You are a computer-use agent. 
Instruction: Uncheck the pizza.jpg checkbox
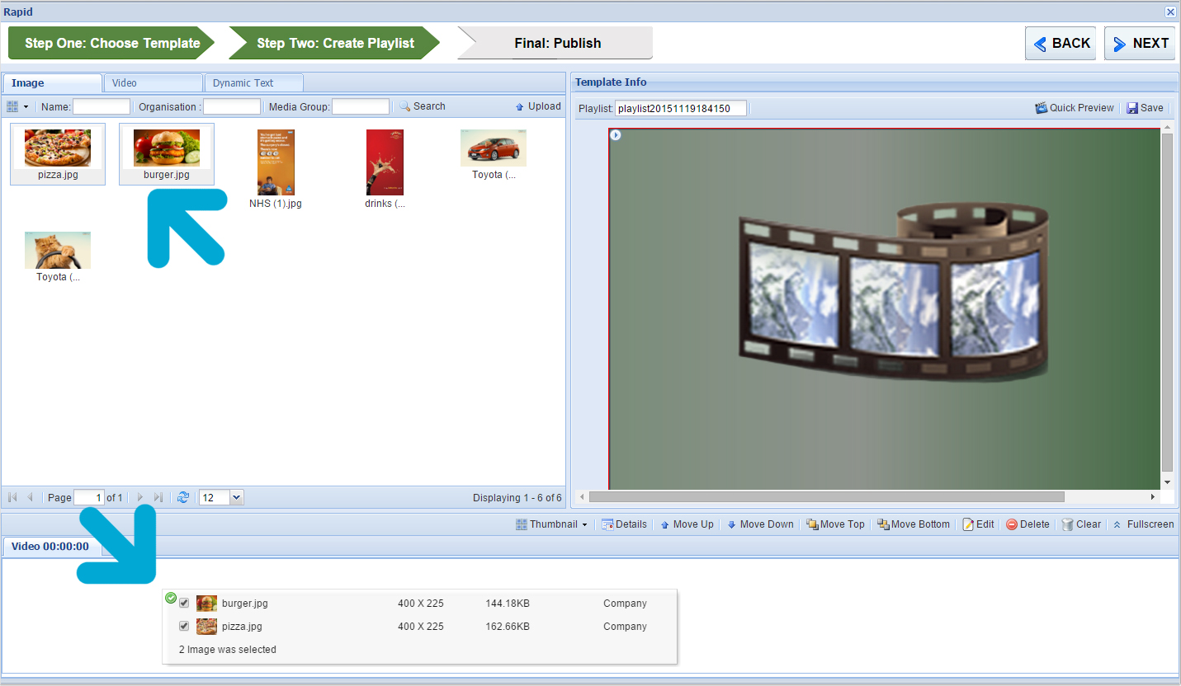(x=184, y=627)
